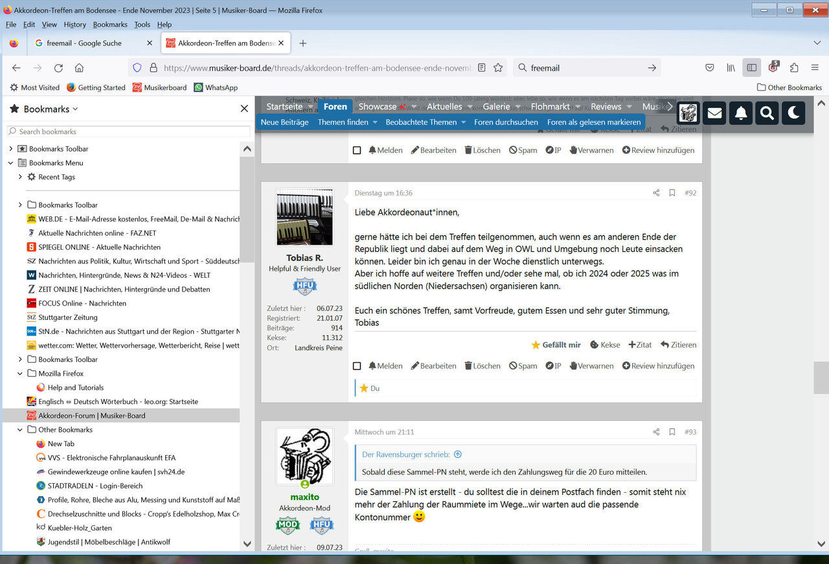829x564 pixels.
Task: Collapse Other Bookmarks folder in sidebar
Action: [20, 430]
